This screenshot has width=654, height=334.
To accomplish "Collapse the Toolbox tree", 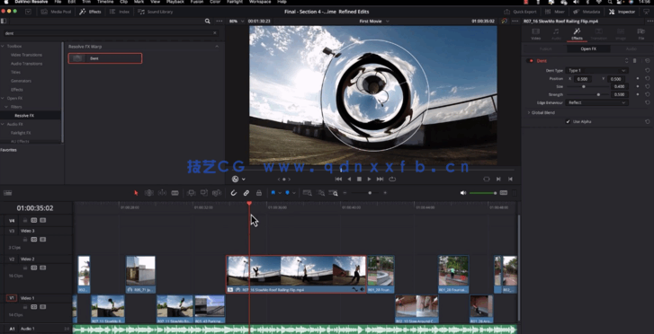I will coord(2,46).
